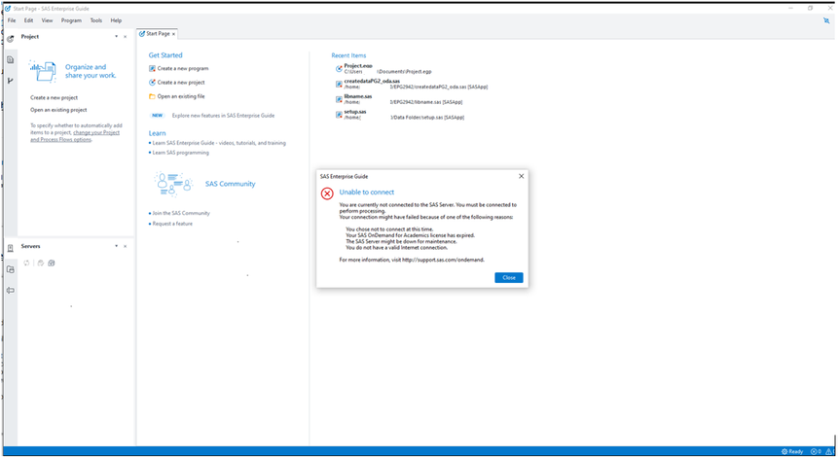
Task: Close the Project pane
Action: coord(126,37)
